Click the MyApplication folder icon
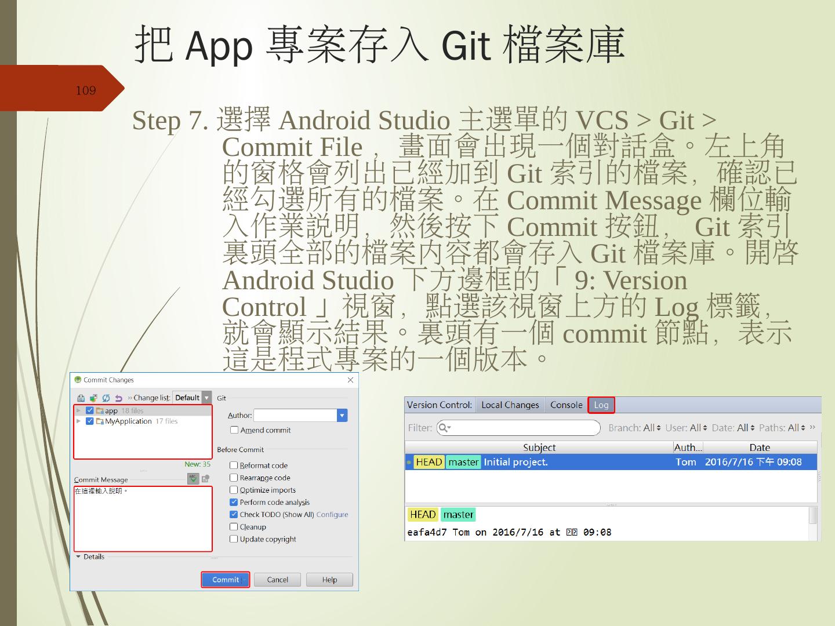The image size is (835, 626). [100, 421]
